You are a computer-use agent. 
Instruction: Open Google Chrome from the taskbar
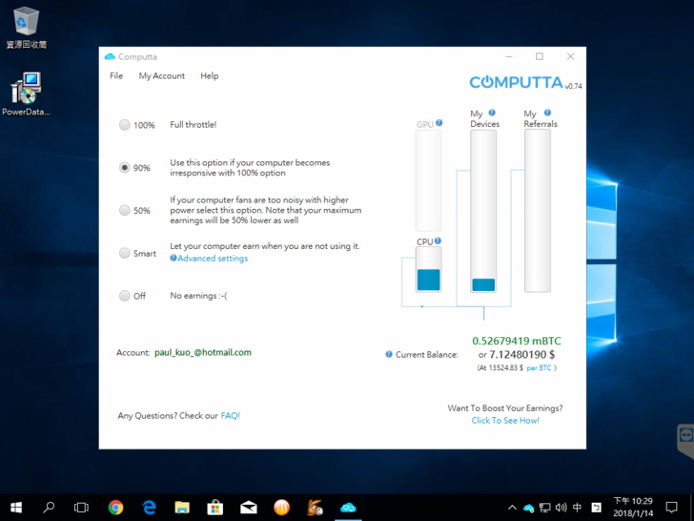pos(115,508)
